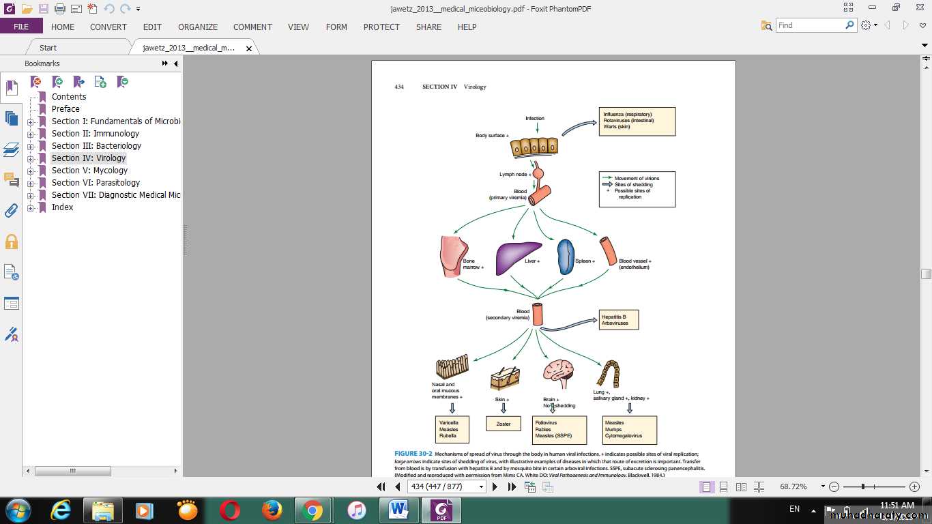The width and height of the screenshot is (932, 524).
Task: Open the Pages thumbnail panel in sidebar
Action: point(11,118)
